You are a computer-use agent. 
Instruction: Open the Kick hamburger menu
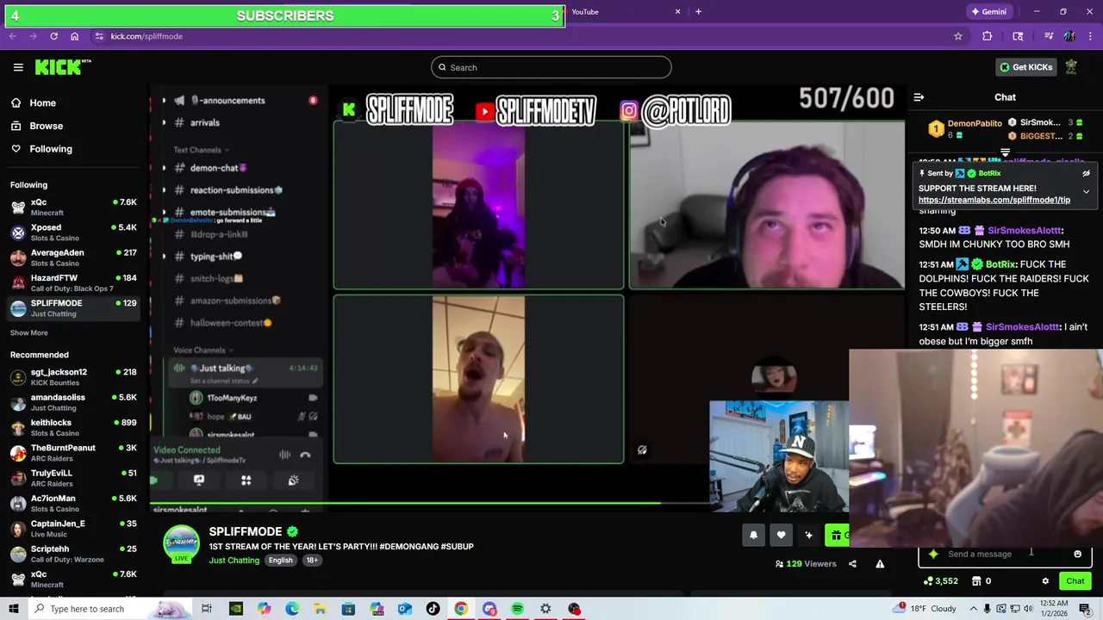(x=18, y=67)
